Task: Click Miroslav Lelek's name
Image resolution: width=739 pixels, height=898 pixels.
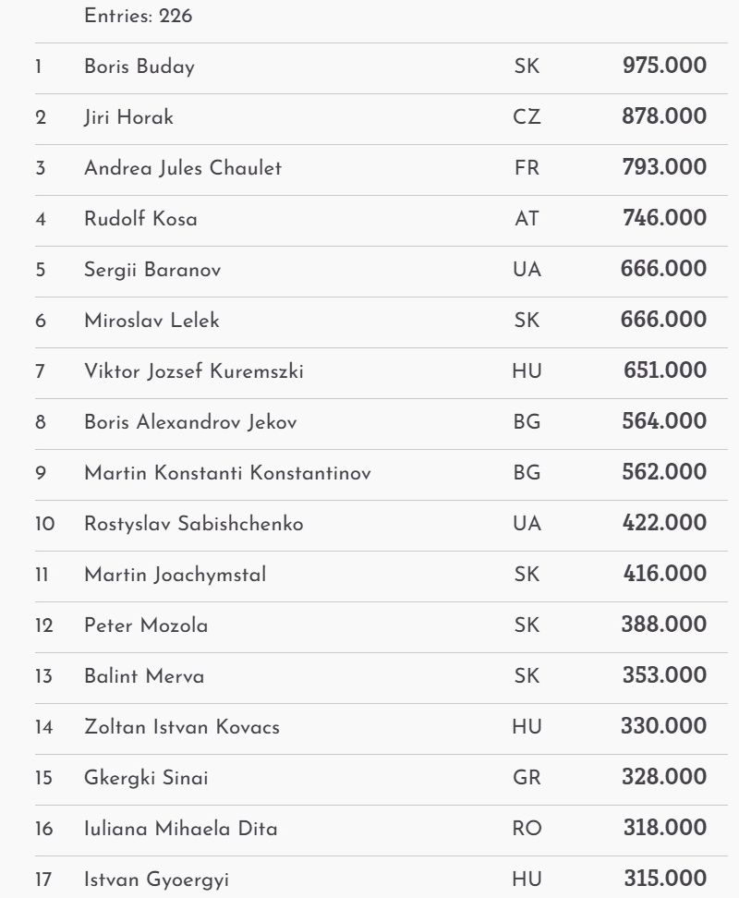Action: (151, 321)
